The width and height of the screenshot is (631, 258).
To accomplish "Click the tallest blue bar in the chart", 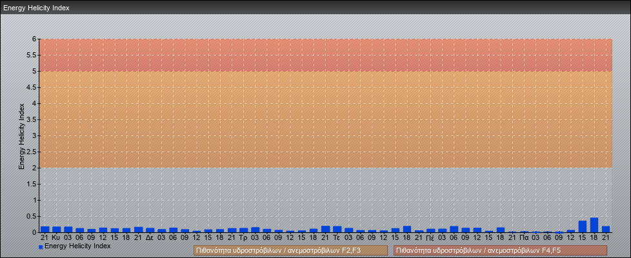I will [594, 225].
